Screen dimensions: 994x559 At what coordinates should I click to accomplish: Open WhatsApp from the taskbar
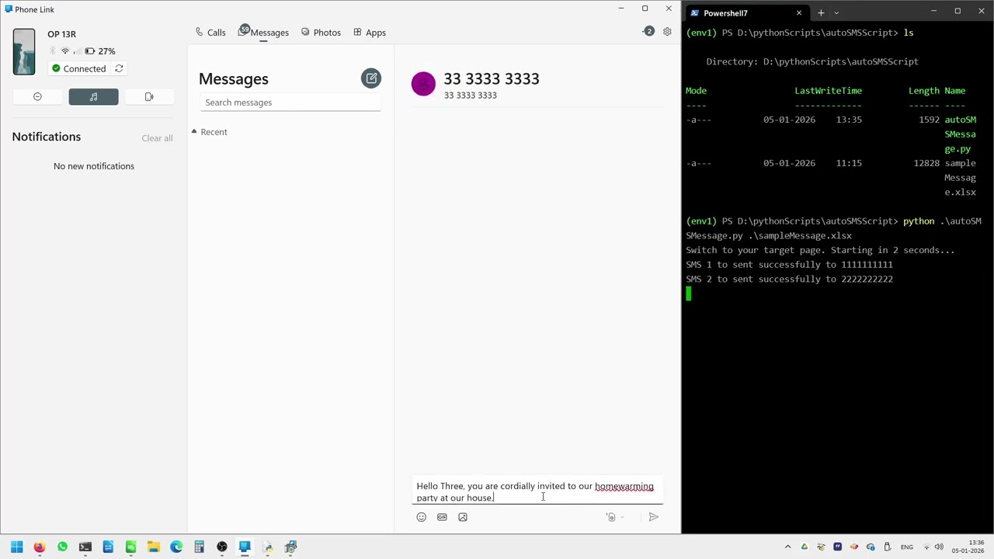[62, 547]
